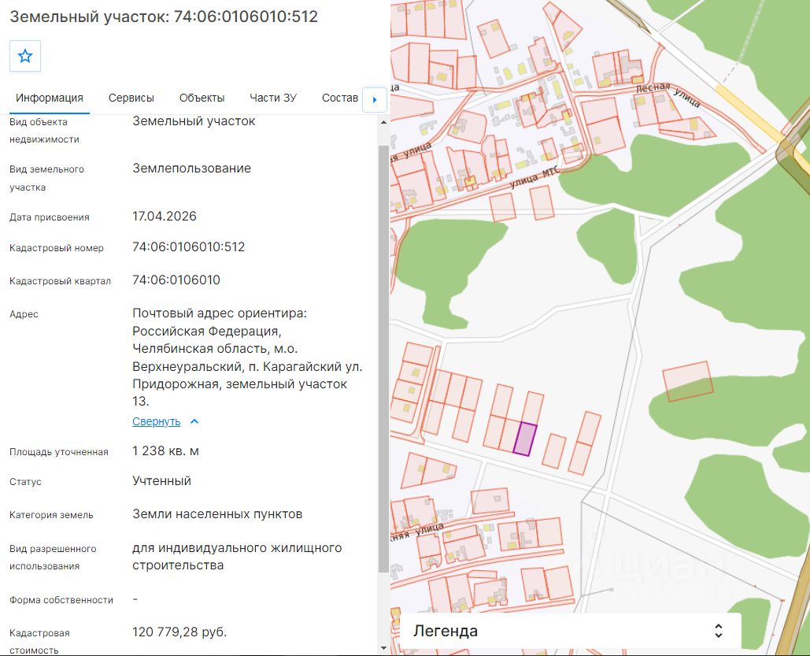
Task: Collapse address using the chevron up icon
Action: pyautogui.click(x=194, y=421)
